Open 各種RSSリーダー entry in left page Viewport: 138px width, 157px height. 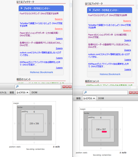click(41, 44)
